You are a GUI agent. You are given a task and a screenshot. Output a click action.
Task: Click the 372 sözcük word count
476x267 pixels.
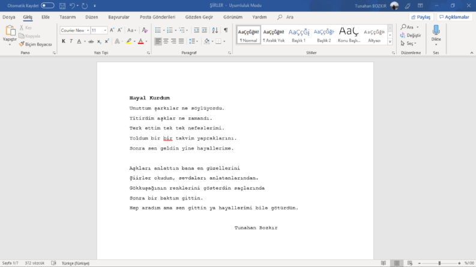tap(35, 263)
